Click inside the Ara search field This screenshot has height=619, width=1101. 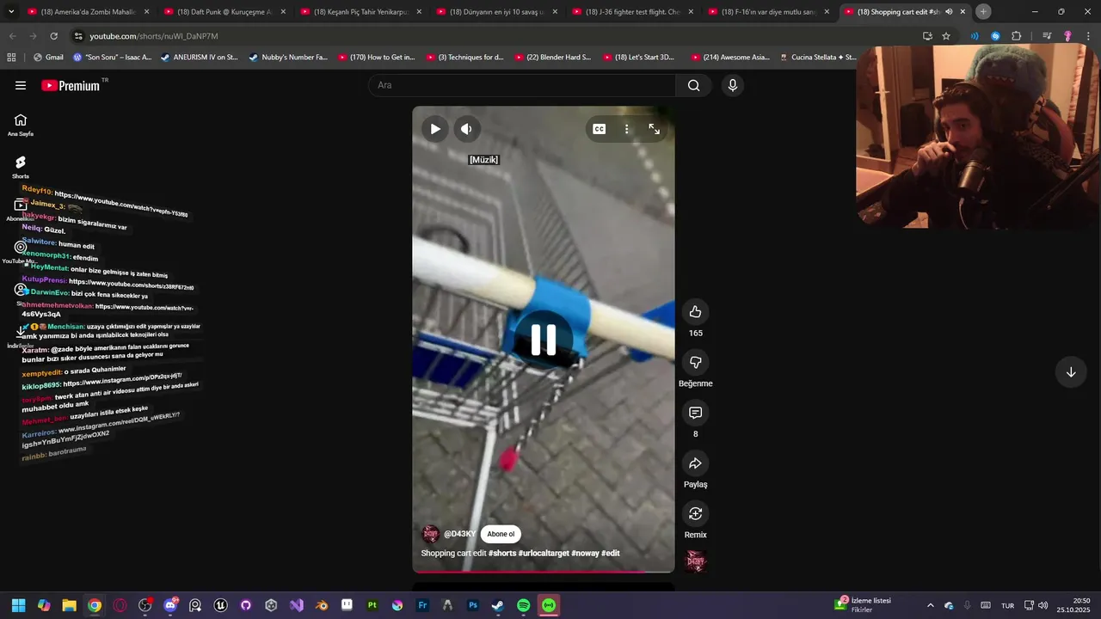point(522,85)
